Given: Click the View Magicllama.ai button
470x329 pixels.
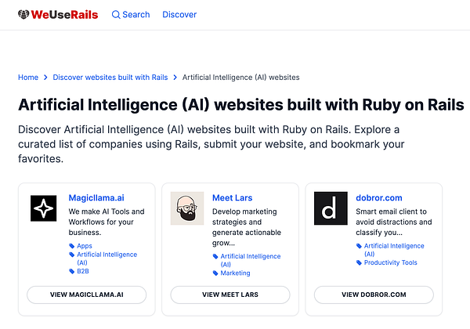Looking at the screenshot, I should 87,295.
